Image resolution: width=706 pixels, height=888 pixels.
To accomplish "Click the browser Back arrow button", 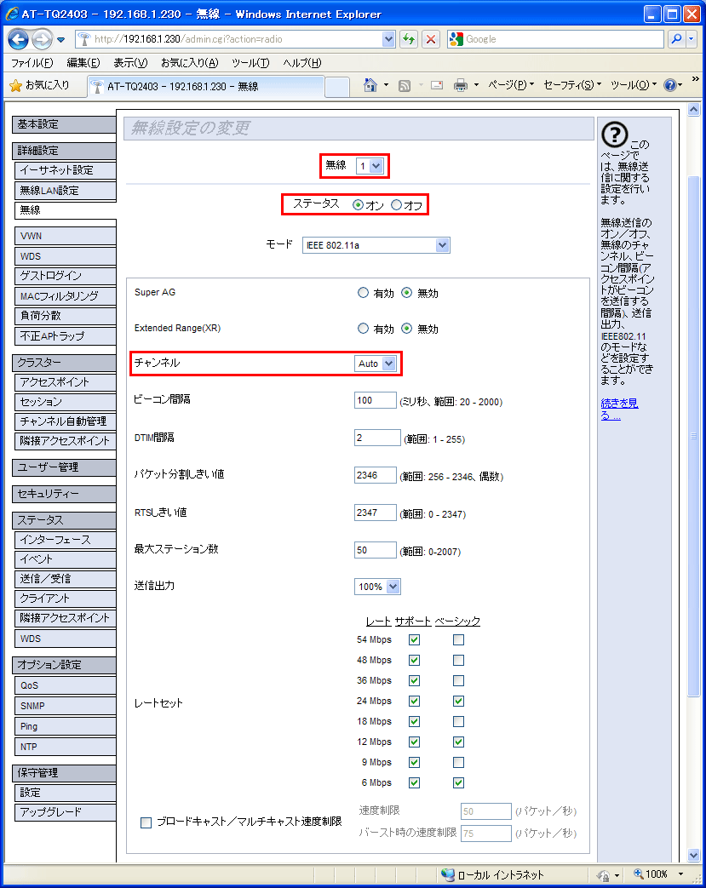I will coord(18,39).
